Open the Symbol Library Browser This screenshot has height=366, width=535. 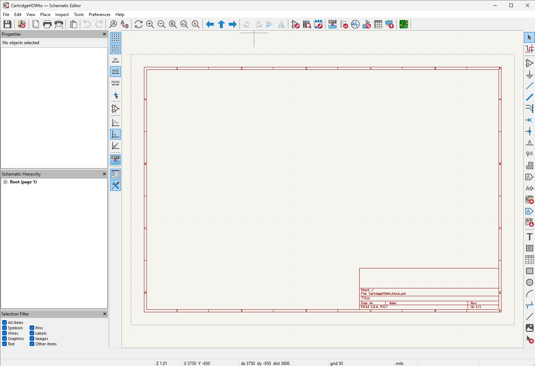click(x=307, y=24)
